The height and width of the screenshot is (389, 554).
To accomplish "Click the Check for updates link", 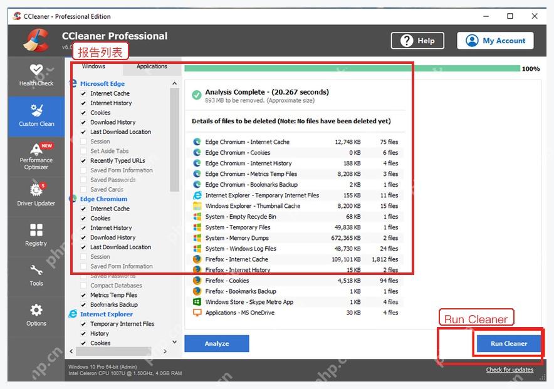I will 510,370.
